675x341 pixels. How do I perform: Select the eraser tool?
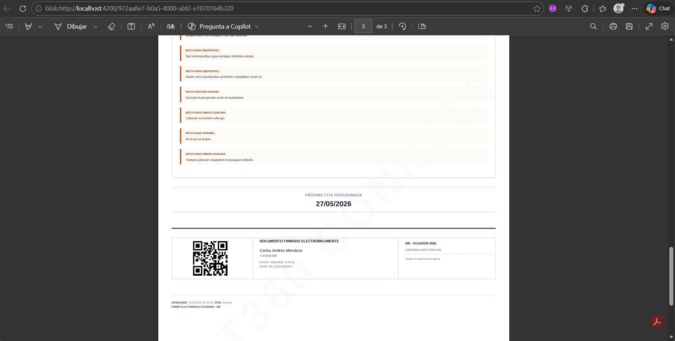pos(111,26)
